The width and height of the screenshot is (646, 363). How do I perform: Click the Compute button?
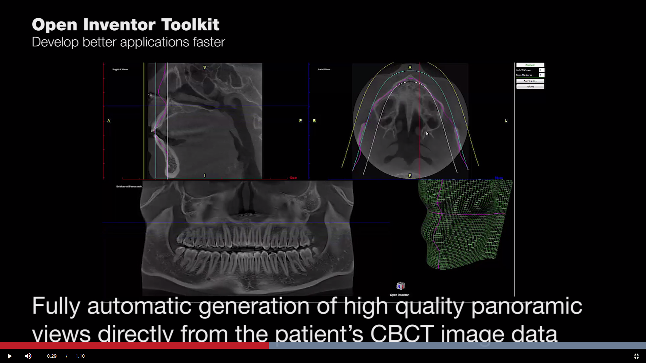coord(530,65)
